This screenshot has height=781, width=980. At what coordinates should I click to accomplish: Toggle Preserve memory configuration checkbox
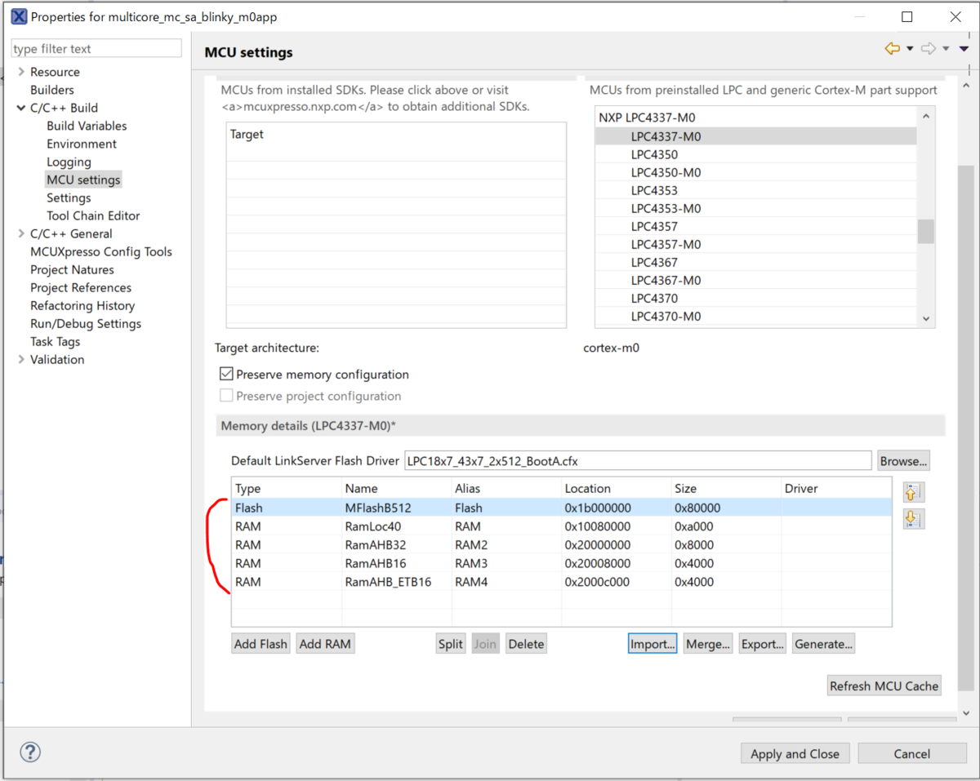coord(226,374)
